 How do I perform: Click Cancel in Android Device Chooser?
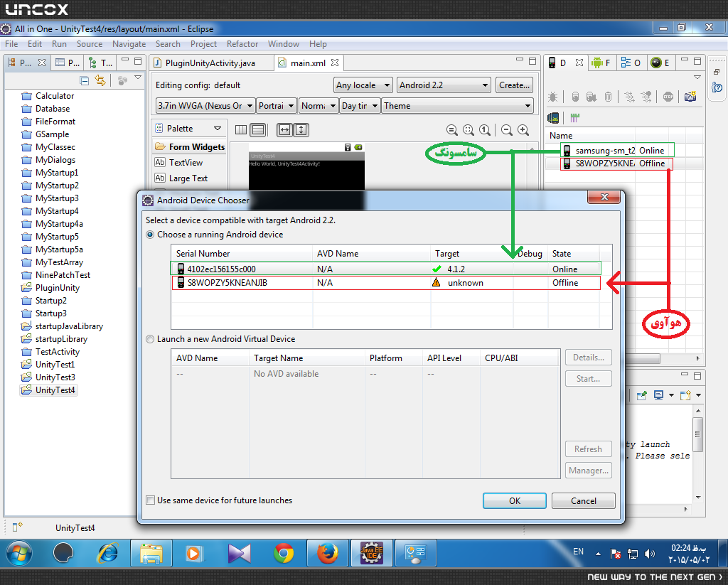[x=584, y=501]
